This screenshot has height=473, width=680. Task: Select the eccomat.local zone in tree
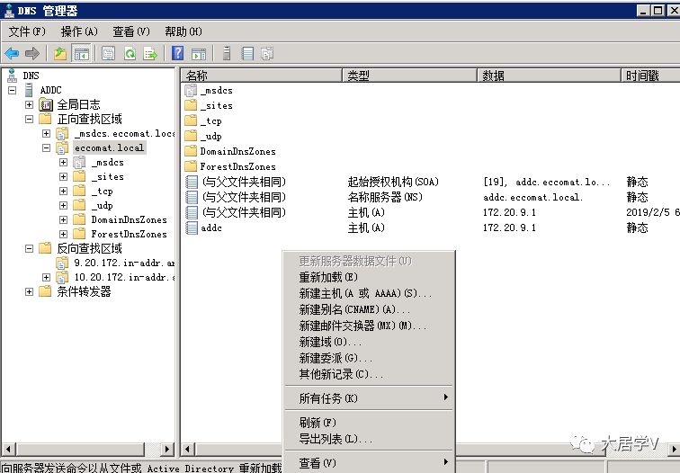pyautogui.click(x=110, y=147)
